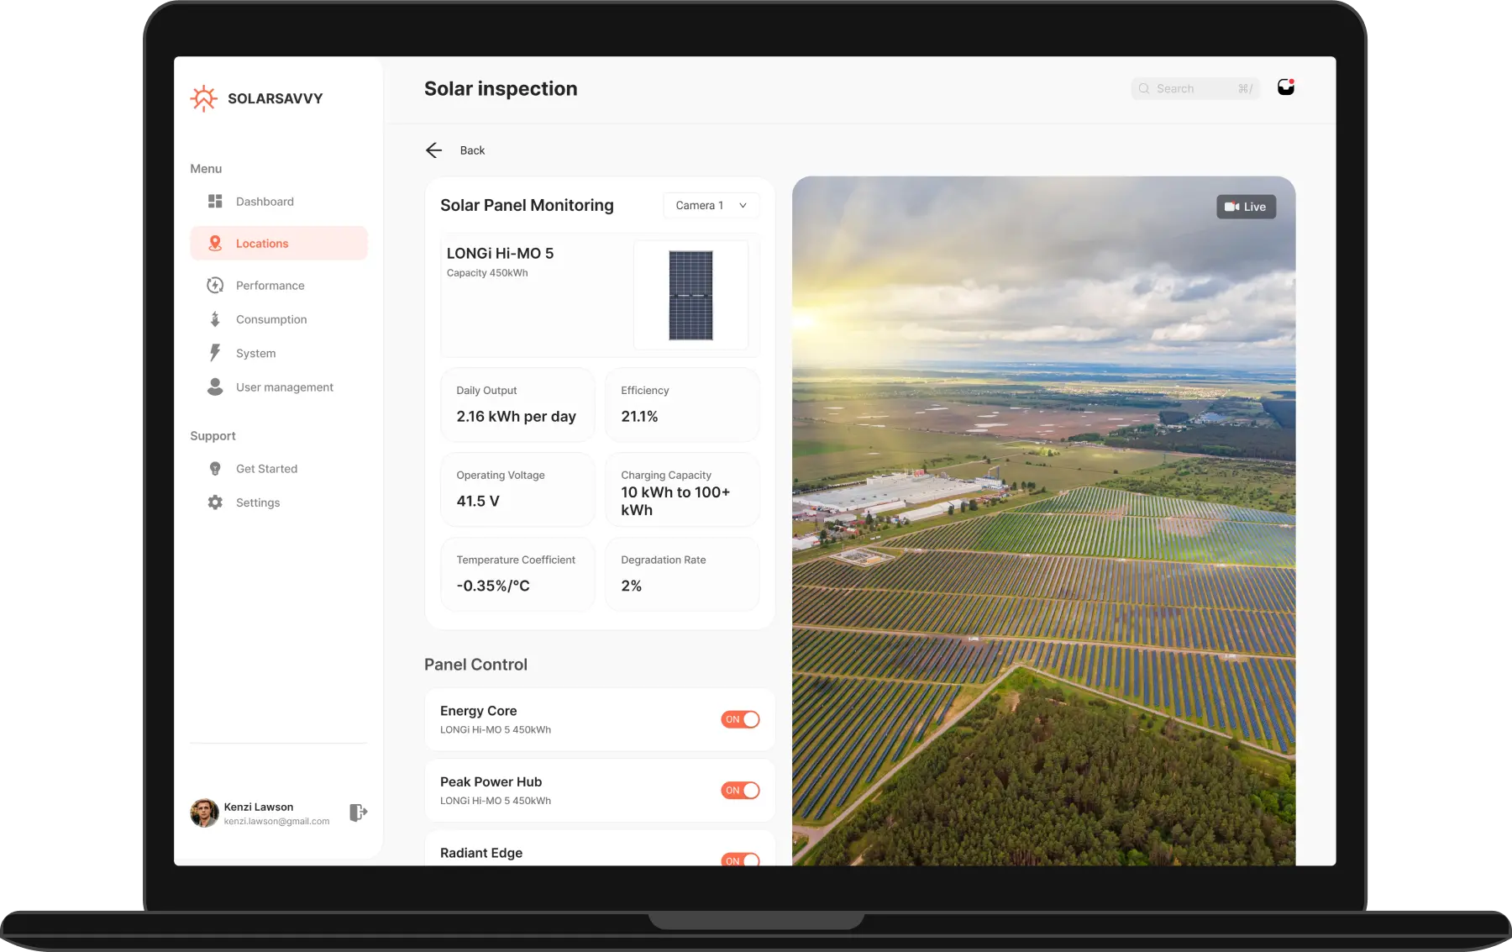Go back using the Back arrow

(434, 150)
